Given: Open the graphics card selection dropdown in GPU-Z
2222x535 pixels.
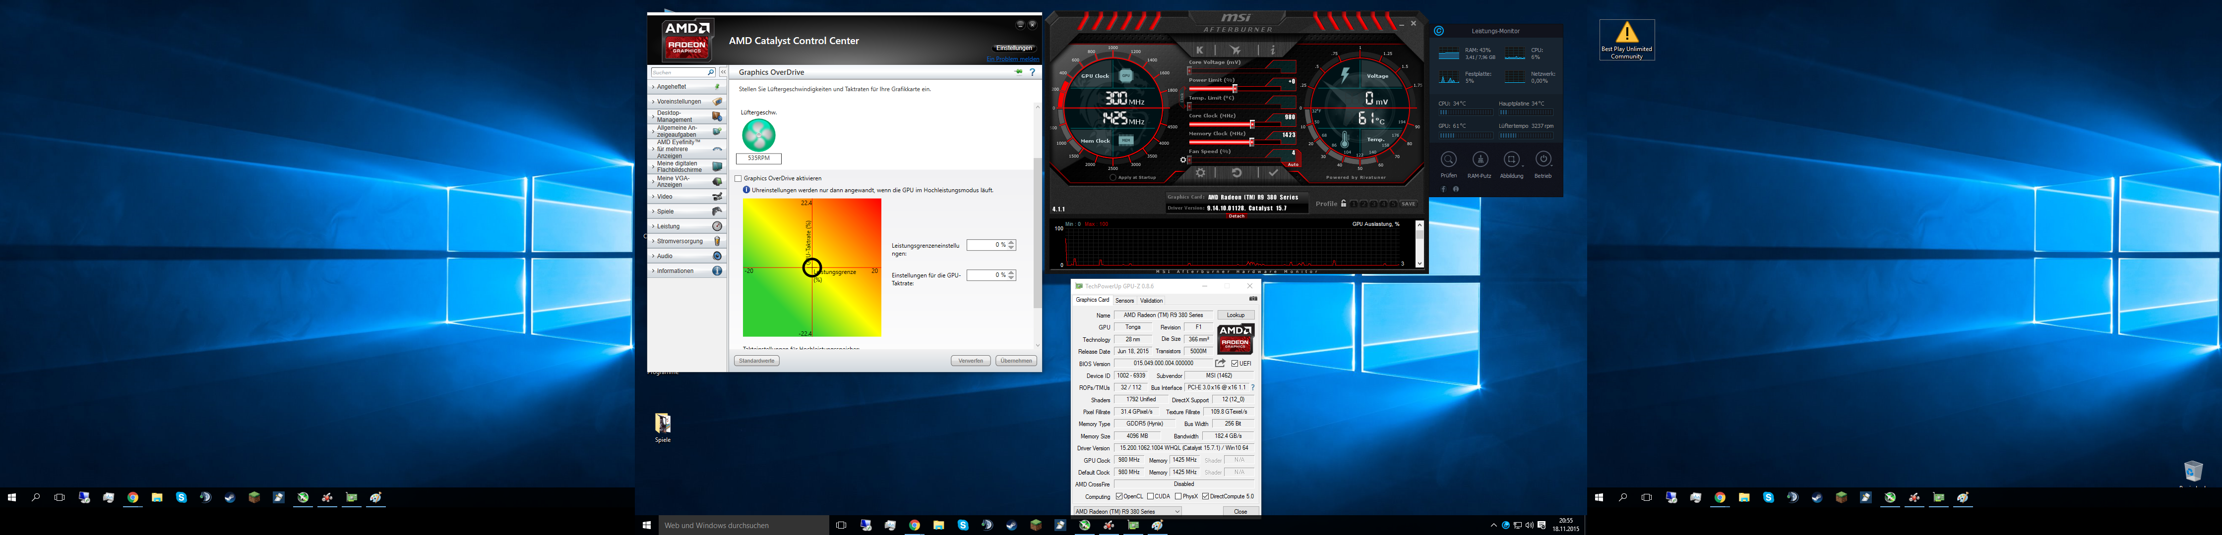Looking at the screenshot, I should coord(1126,512).
